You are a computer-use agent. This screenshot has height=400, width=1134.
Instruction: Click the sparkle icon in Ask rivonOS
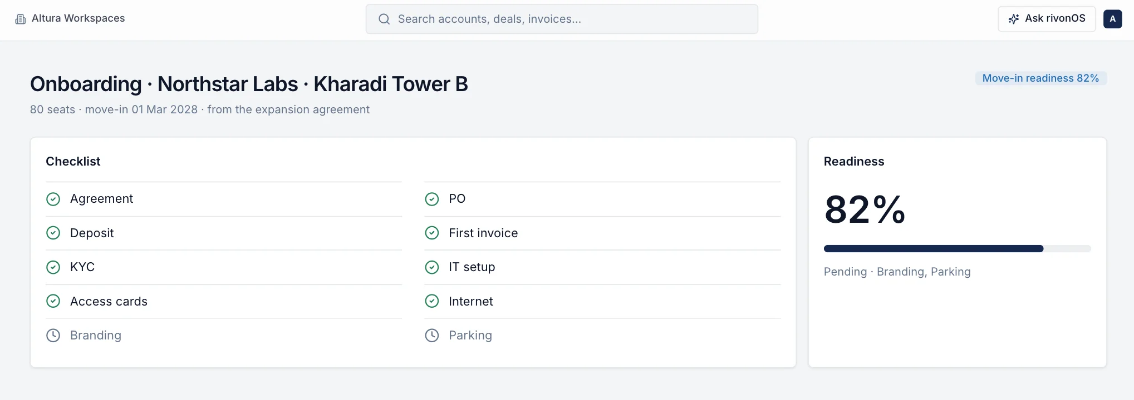1014,19
